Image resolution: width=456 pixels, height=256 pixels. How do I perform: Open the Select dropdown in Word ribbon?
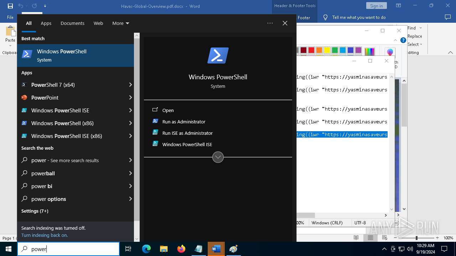click(415, 44)
